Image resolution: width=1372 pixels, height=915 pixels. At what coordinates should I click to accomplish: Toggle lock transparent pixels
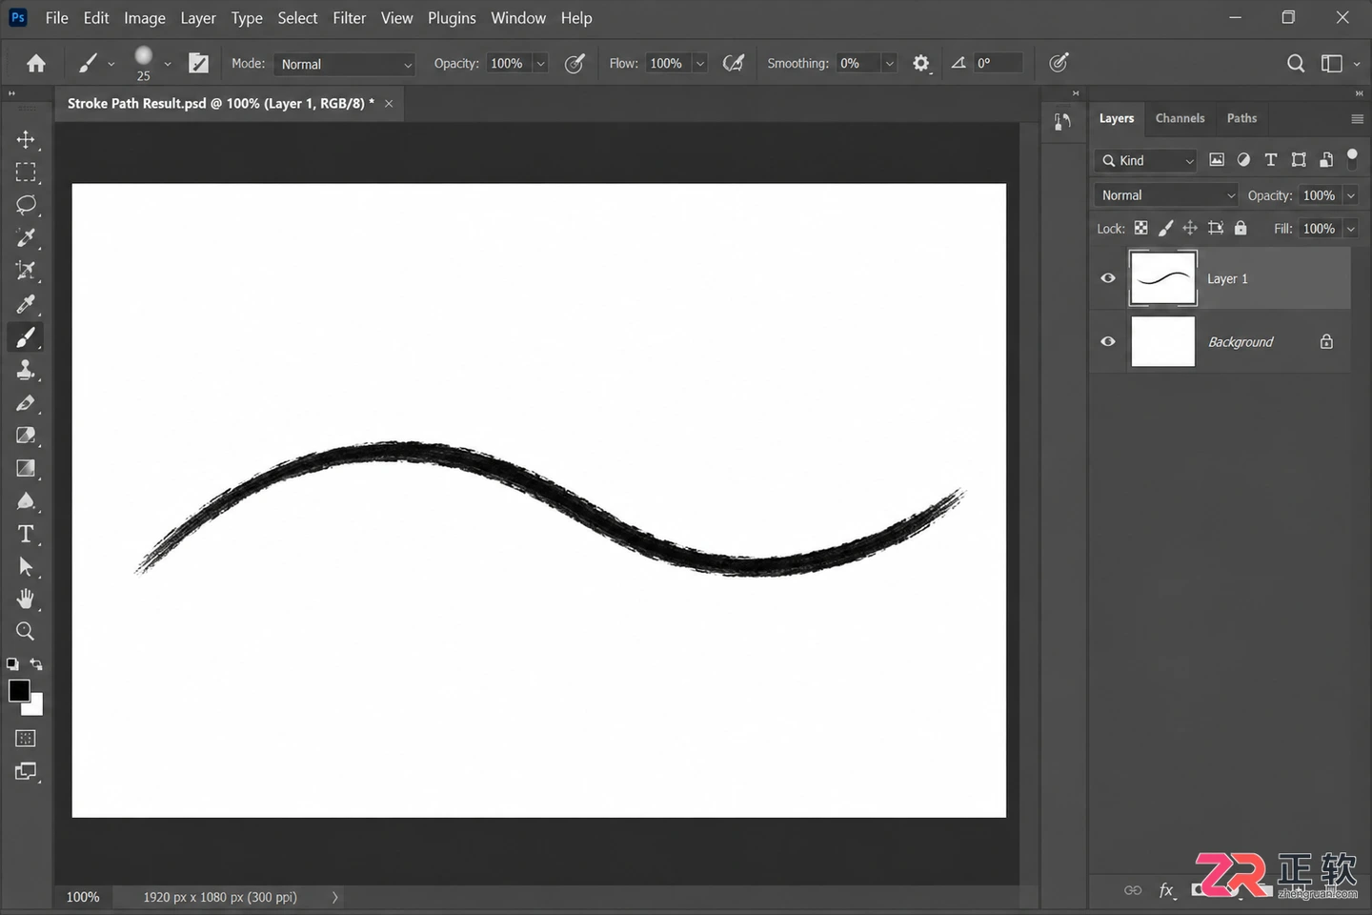click(x=1140, y=228)
